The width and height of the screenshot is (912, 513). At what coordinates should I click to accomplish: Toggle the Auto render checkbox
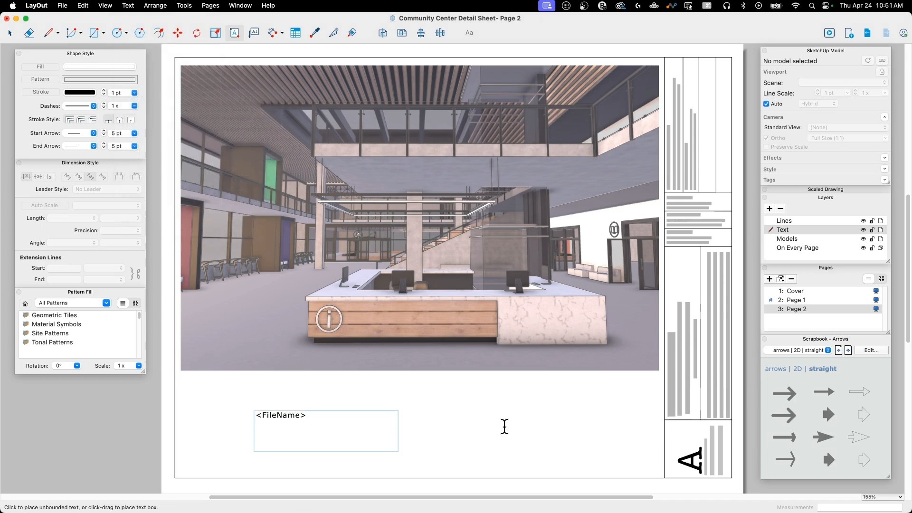click(766, 104)
